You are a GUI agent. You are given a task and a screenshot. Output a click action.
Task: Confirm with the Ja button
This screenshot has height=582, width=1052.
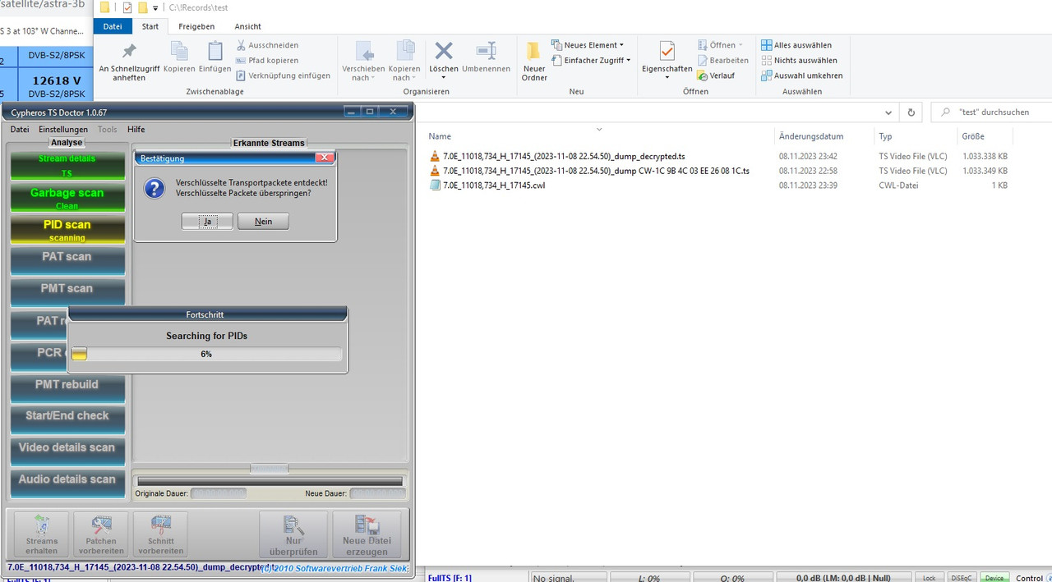point(207,222)
